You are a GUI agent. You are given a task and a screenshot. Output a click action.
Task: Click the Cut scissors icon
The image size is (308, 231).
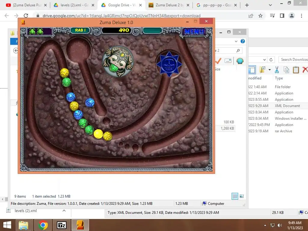pos(277,70)
